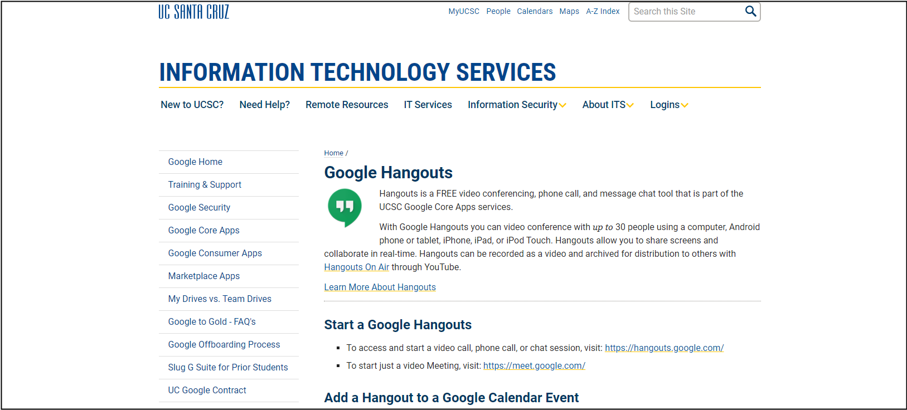This screenshot has height=410, width=907.
Task: Open MyUCSC from the top links
Action: [463, 11]
